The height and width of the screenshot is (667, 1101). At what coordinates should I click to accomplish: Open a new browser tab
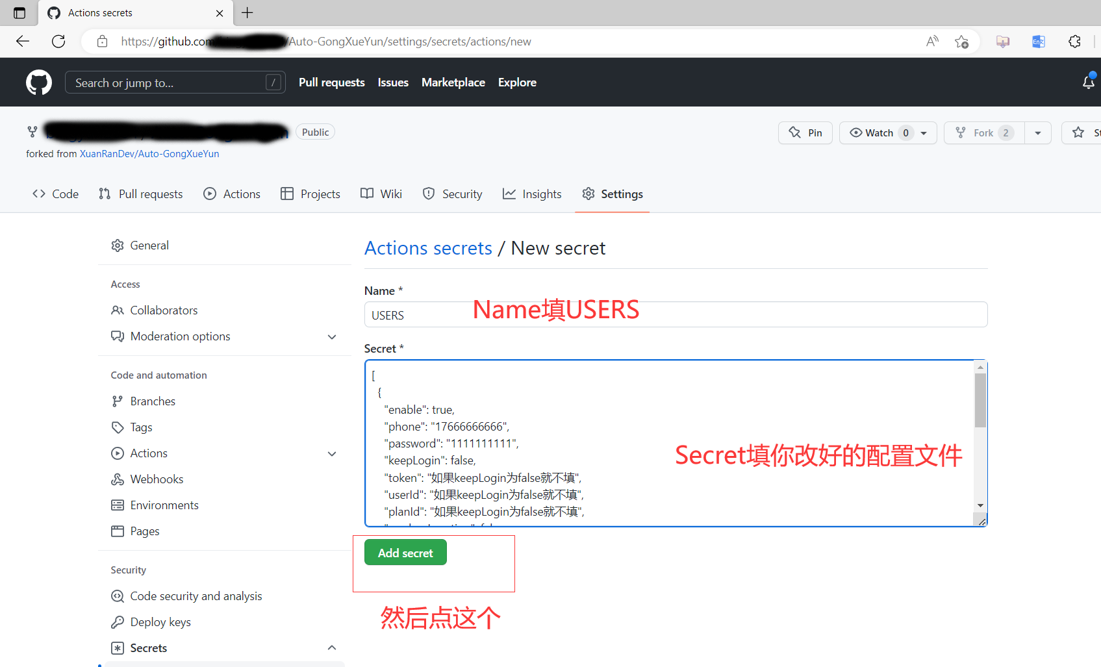pos(247,12)
